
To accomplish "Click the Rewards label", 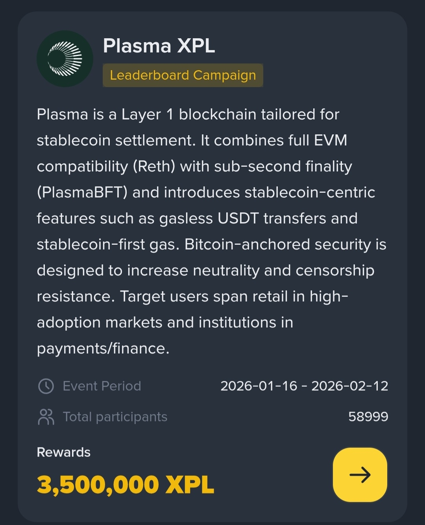I will click(64, 452).
